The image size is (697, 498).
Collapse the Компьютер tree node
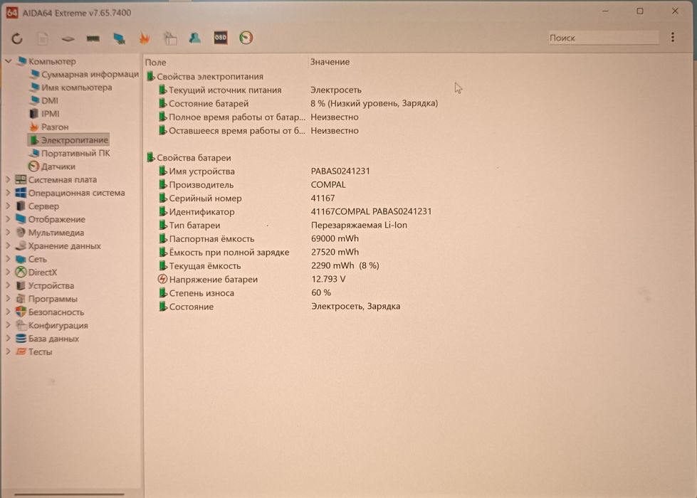[x=9, y=61]
